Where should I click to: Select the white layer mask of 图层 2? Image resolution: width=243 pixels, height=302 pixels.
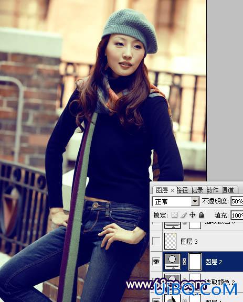[x=195, y=261]
